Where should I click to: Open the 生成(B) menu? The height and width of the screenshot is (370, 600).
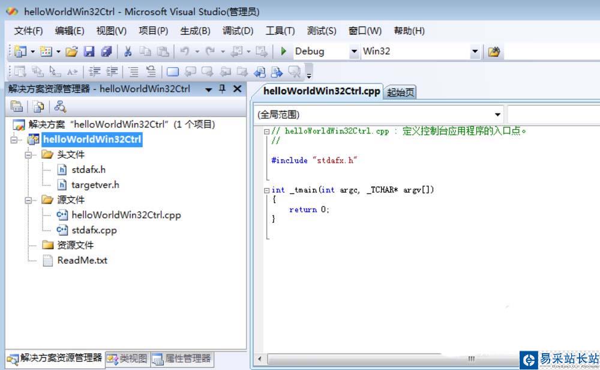195,31
